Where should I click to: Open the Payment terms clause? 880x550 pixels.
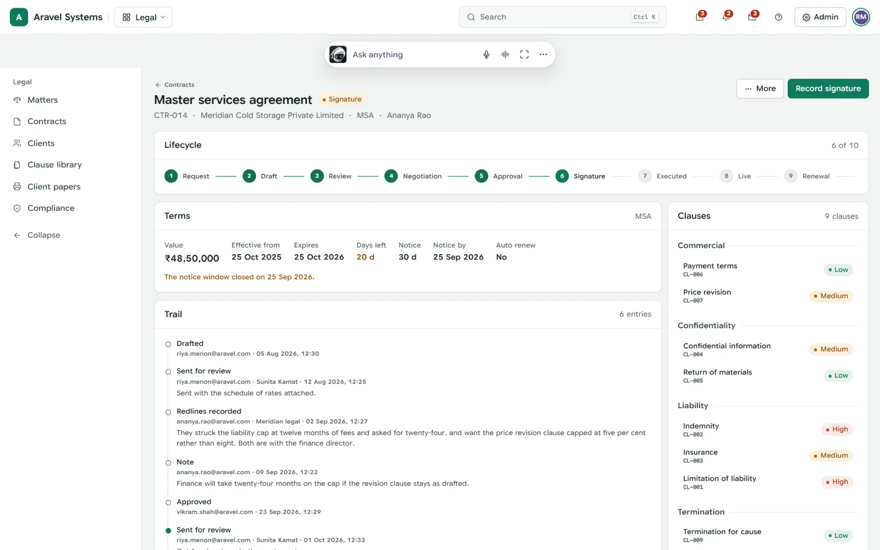point(768,269)
